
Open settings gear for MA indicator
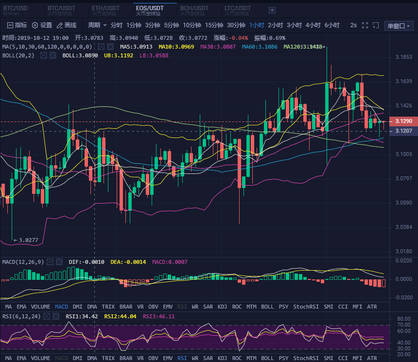(101, 47)
